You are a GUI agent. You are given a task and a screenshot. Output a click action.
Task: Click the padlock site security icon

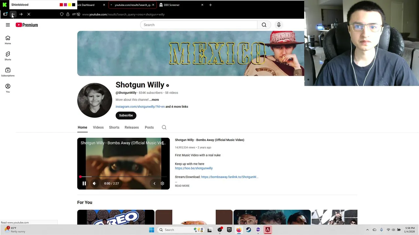(x=68, y=14)
